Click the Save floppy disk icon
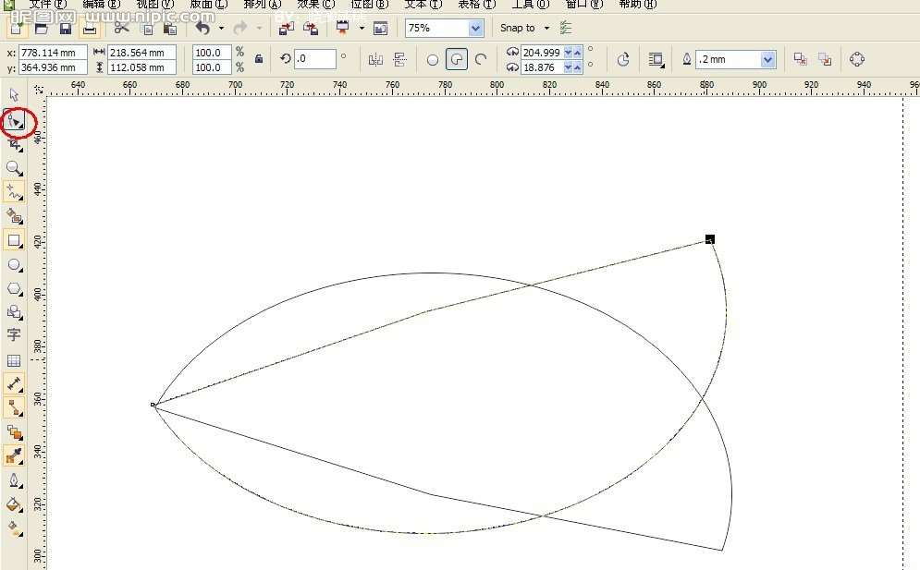920x570 pixels. (66, 29)
